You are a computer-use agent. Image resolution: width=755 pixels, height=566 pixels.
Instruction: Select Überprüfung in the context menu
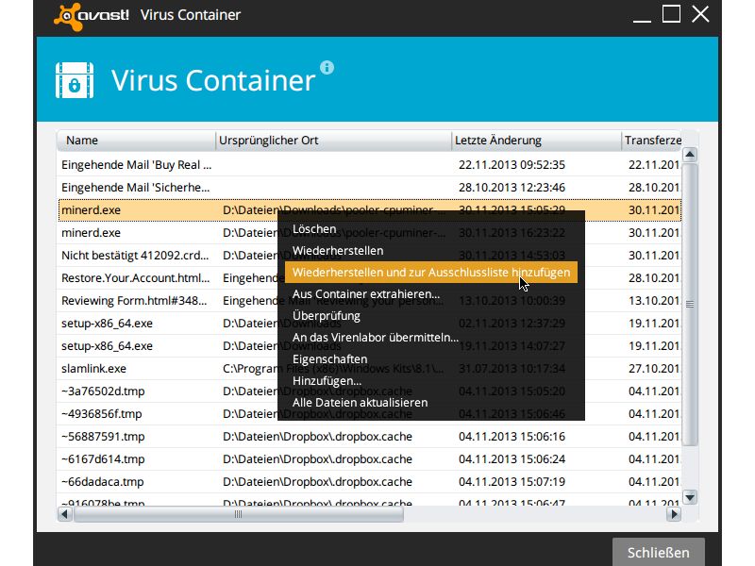327,316
